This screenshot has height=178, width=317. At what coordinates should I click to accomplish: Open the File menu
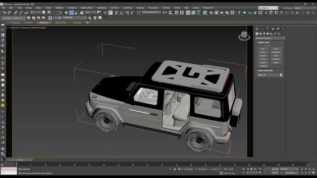click(x=3, y=8)
